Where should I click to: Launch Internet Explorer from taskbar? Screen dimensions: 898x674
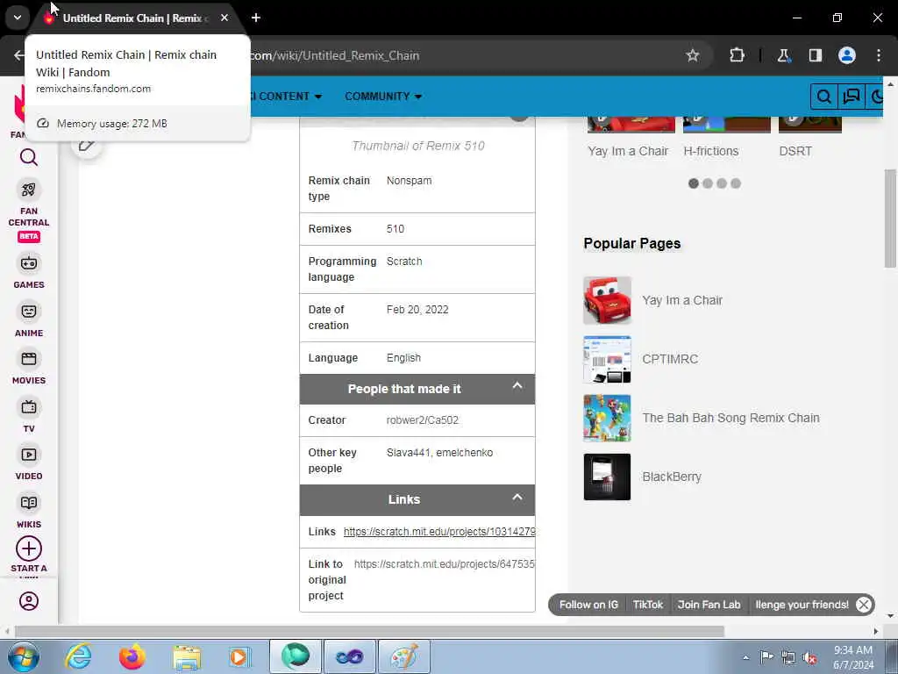(x=78, y=656)
